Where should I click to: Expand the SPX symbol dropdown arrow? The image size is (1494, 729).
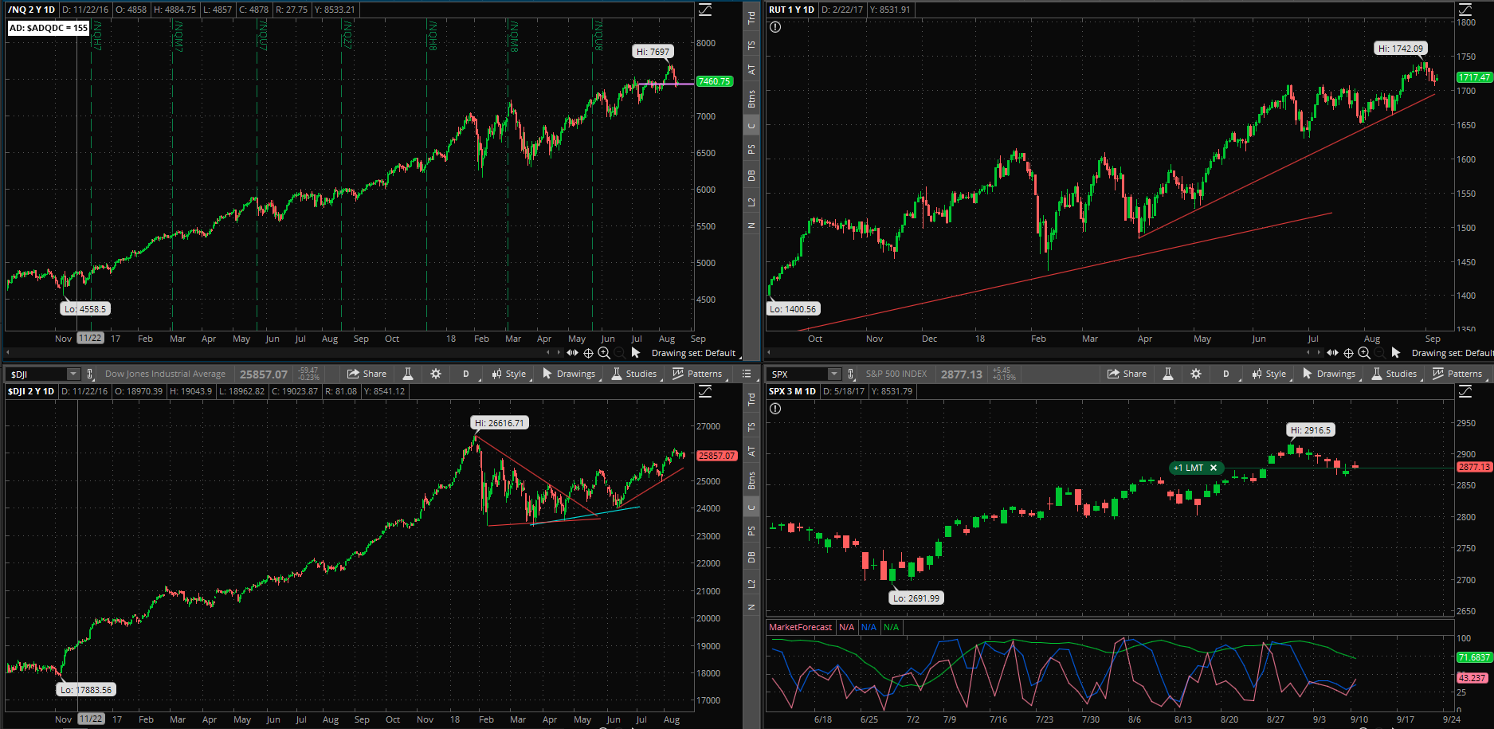pyautogui.click(x=834, y=374)
